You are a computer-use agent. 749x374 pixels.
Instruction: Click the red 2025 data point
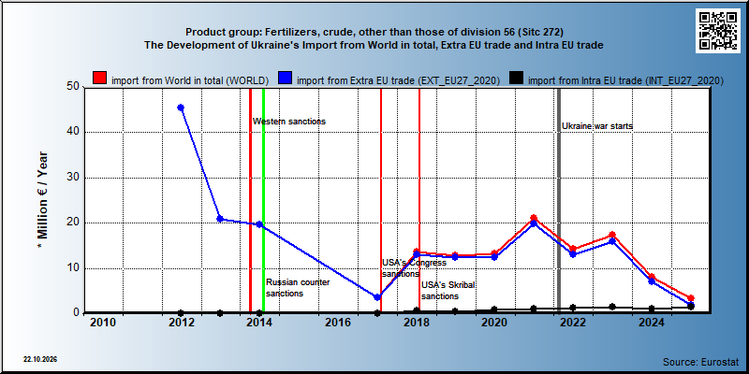[x=691, y=298]
